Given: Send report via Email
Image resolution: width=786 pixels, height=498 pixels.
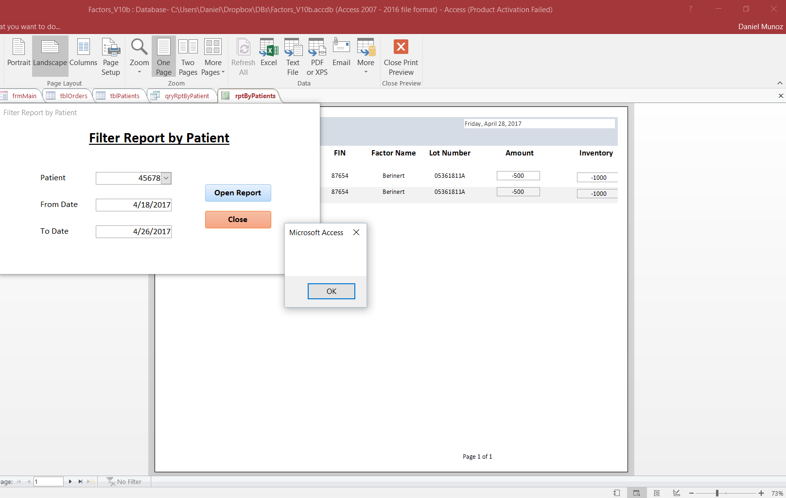Looking at the screenshot, I should pos(341,53).
